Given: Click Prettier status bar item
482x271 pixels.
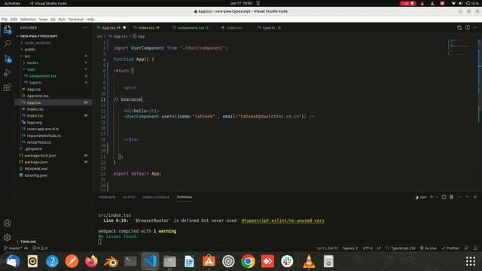Looking at the screenshot, I should [450, 248].
